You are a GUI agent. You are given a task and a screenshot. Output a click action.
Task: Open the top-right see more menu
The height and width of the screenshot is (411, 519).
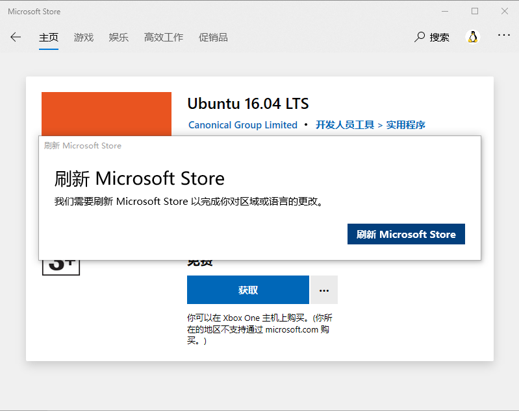tap(504, 36)
